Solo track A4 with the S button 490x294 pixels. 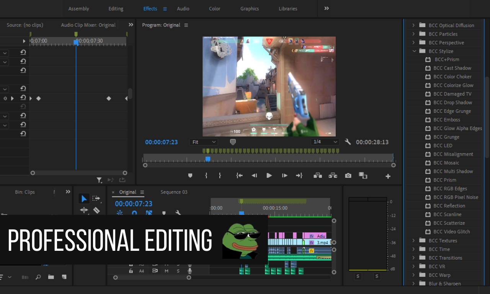[178, 271]
